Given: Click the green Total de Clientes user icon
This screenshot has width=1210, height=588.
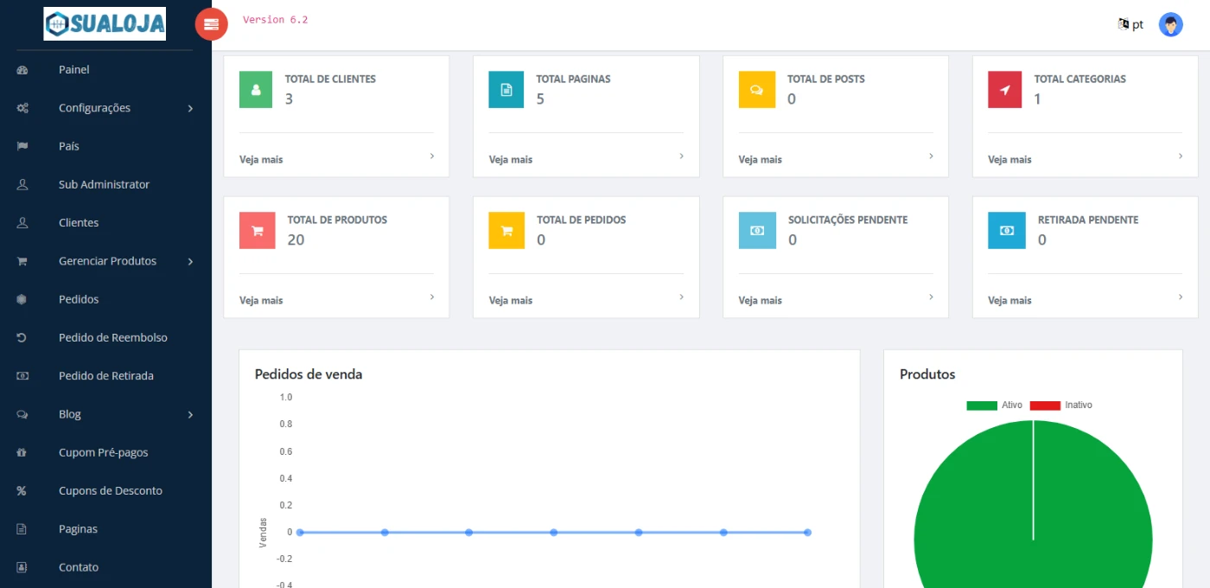Looking at the screenshot, I should click(256, 90).
